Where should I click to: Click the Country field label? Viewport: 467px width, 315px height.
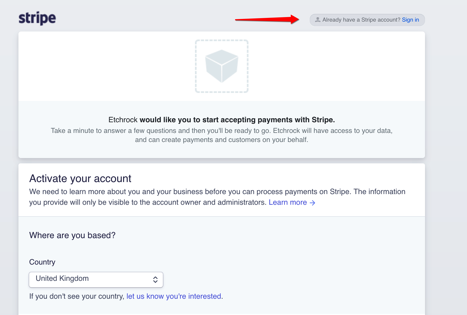[x=42, y=262]
